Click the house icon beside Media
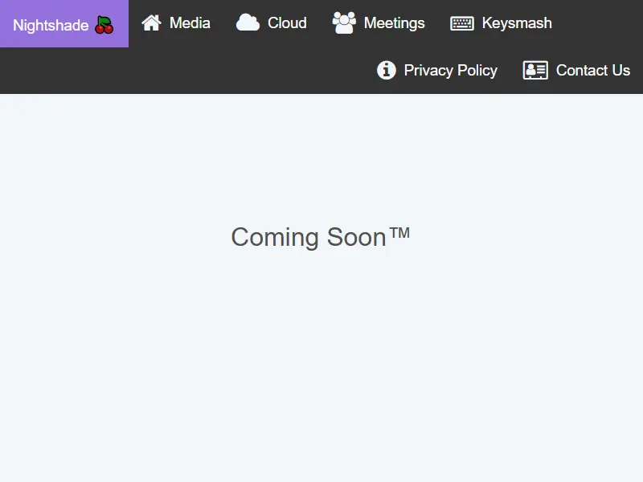 (151, 23)
